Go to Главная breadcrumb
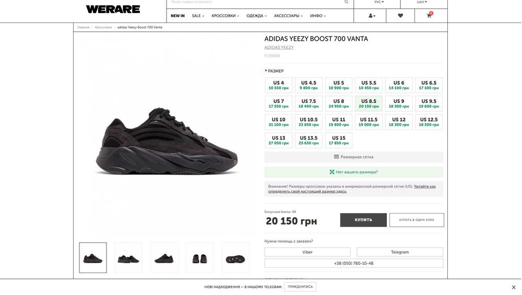The image size is (522, 295). coord(83,27)
